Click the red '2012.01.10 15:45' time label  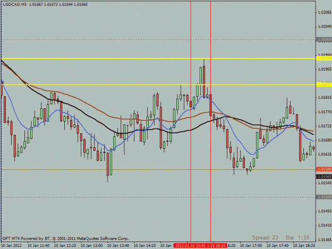pyautogui.click(x=190, y=246)
